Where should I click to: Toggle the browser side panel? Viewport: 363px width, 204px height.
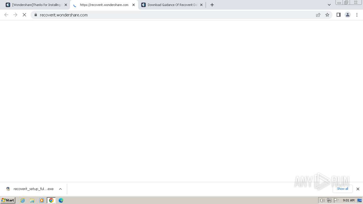tap(339, 15)
